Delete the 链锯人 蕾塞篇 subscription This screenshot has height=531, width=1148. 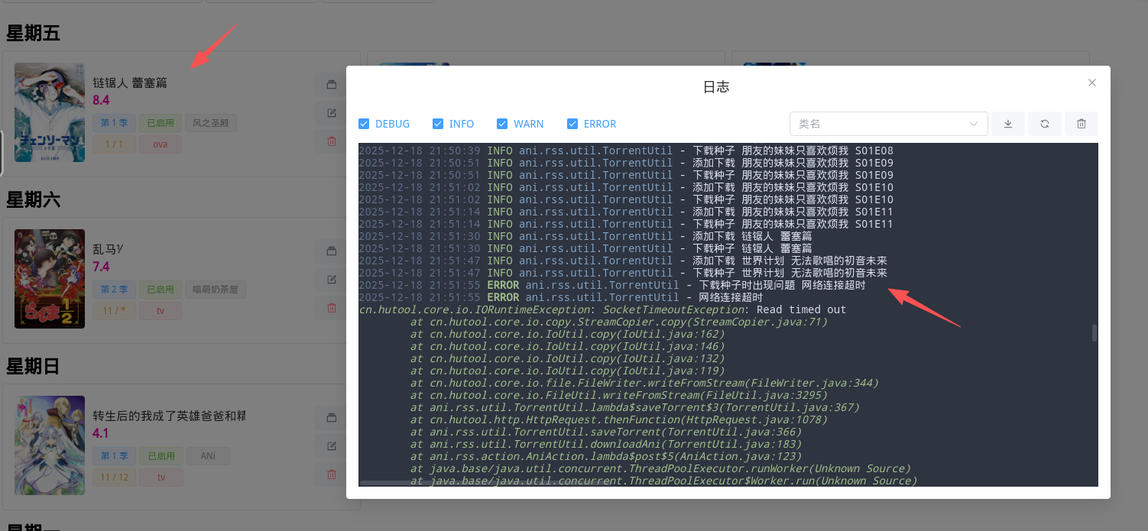331,141
